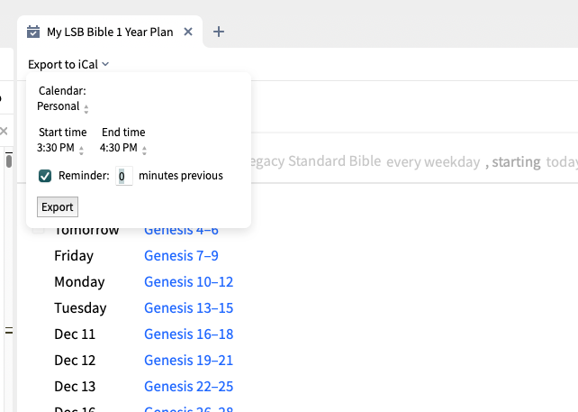Uncheck the Reminder checkbox

[45, 176]
